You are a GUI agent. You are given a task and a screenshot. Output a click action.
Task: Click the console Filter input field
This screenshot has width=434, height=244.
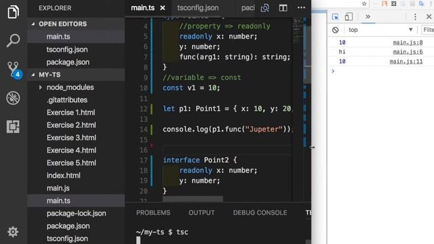click(428, 30)
